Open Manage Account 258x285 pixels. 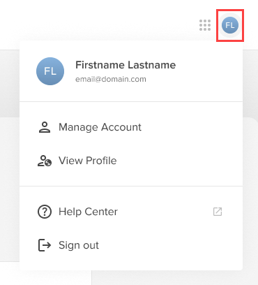tap(131, 127)
